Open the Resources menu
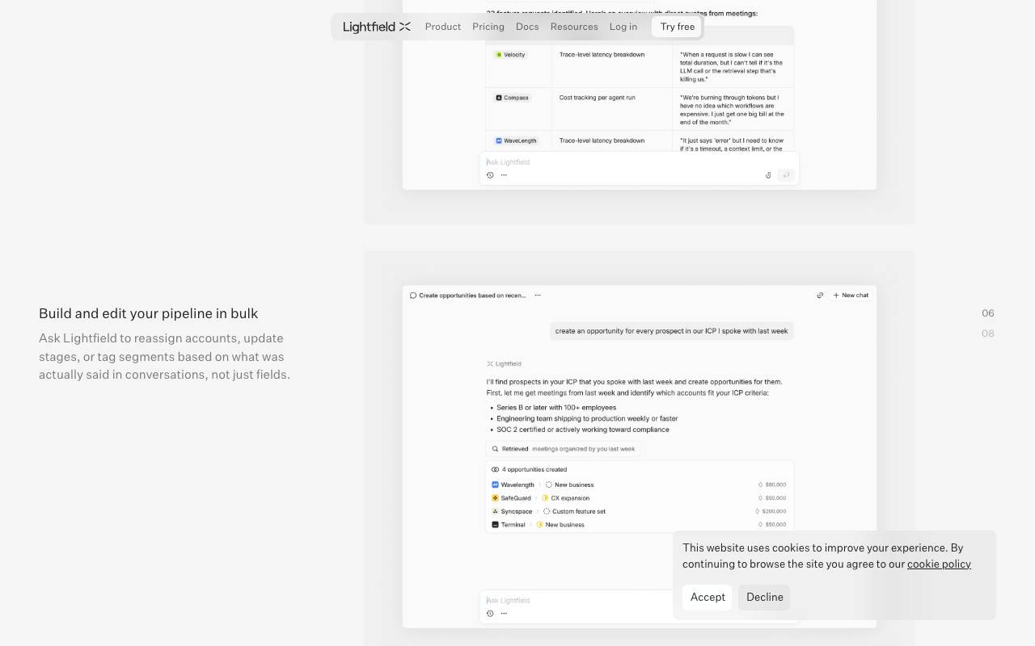Viewport: 1035px width, 646px height. click(574, 27)
